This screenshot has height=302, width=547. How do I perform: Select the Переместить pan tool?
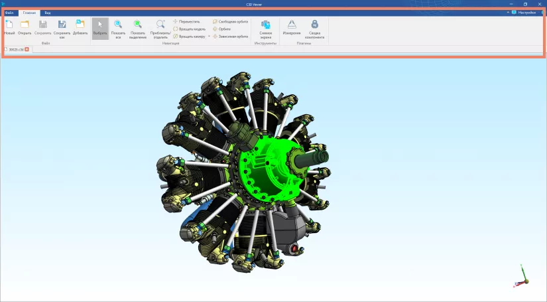[x=186, y=21]
